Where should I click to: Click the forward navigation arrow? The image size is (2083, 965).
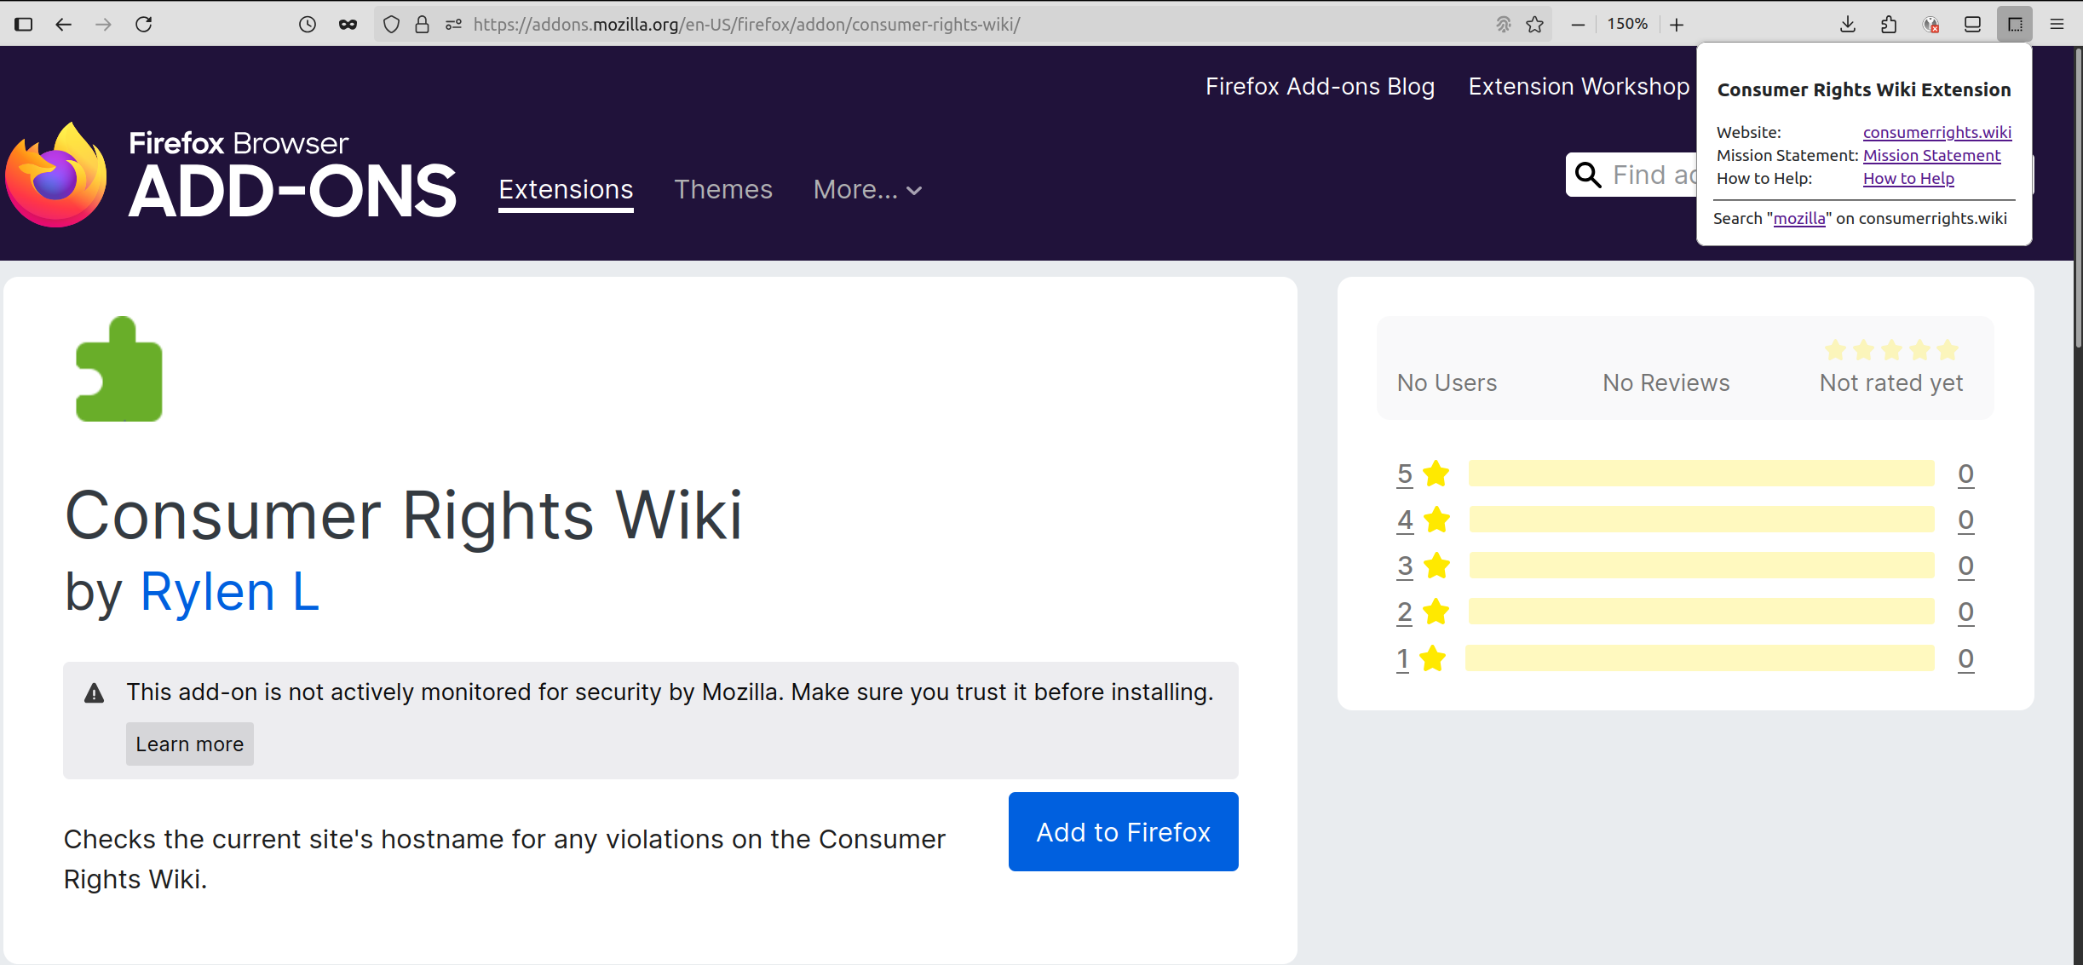103,24
